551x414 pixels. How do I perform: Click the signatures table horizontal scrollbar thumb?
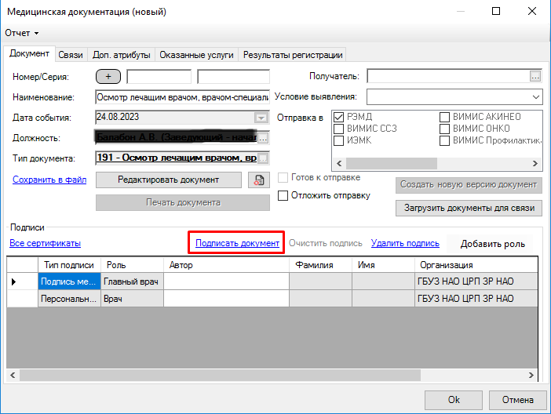[x=220, y=375]
